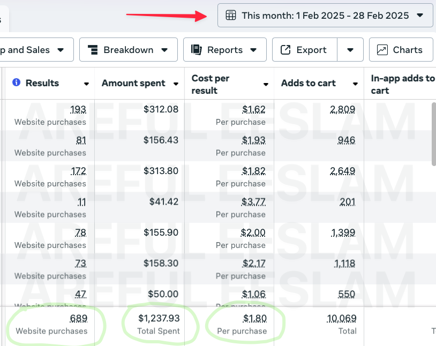Click the 2,649 adds to cart value

click(x=342, y=171)
